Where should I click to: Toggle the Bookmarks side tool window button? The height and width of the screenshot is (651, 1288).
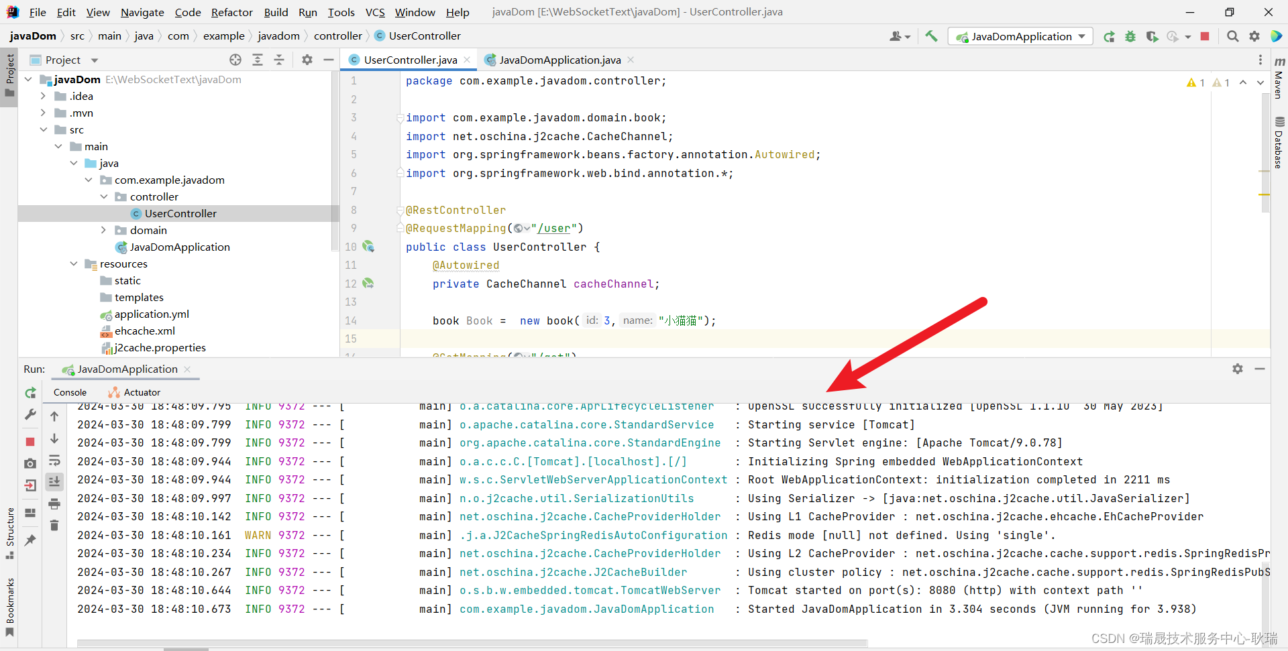9,606
